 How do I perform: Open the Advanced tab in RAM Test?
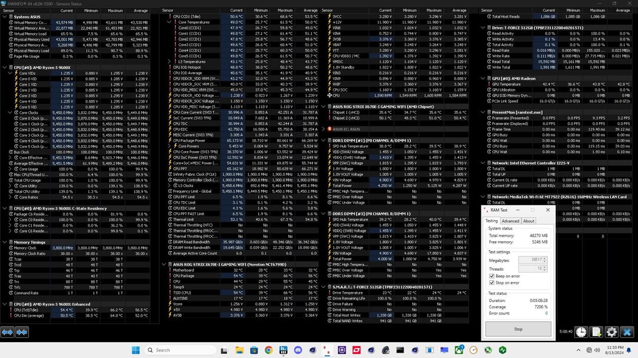(x=510, y=221)
